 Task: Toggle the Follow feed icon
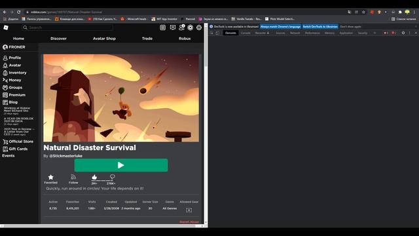coord(73,177)
